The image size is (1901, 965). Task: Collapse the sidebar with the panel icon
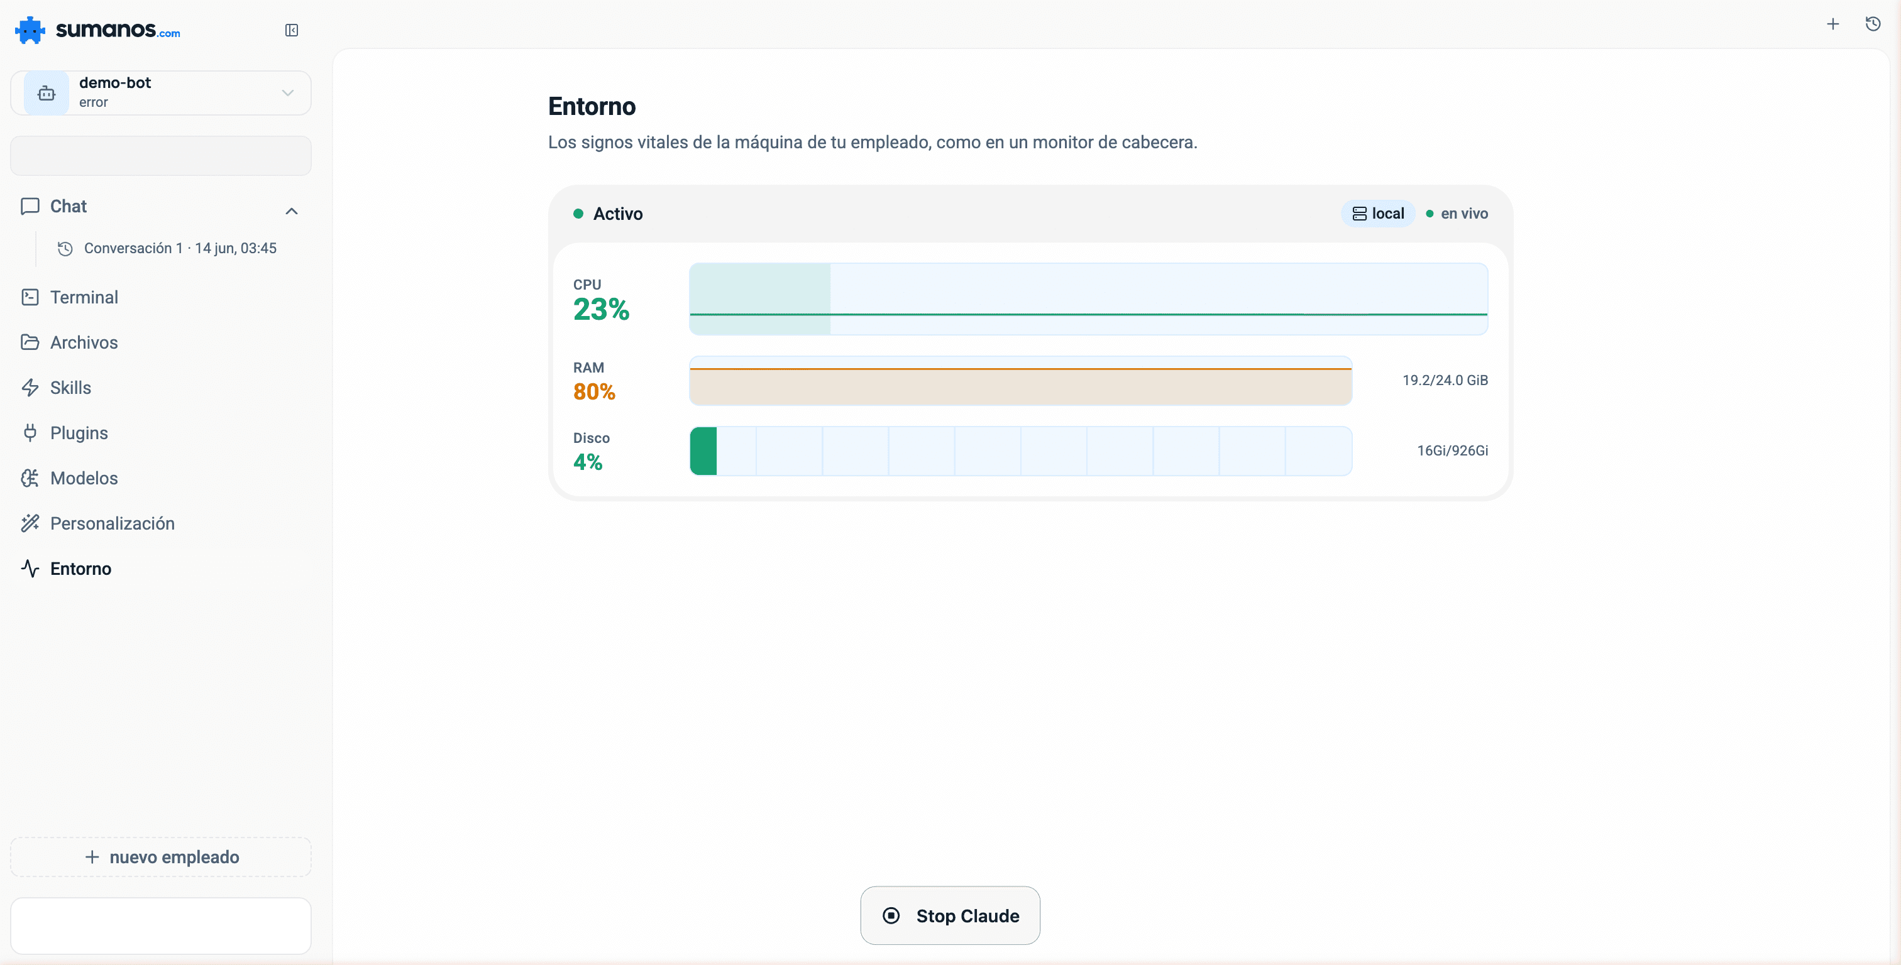coord(292,30)
